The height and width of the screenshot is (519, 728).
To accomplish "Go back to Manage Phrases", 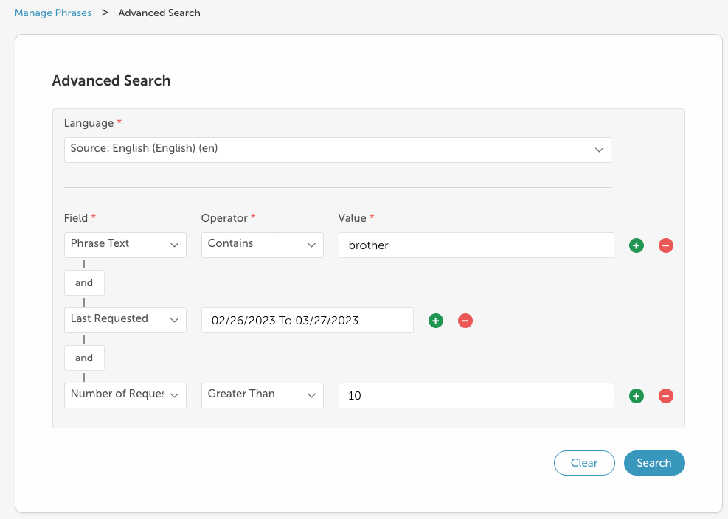I will (x=53, y=13).
